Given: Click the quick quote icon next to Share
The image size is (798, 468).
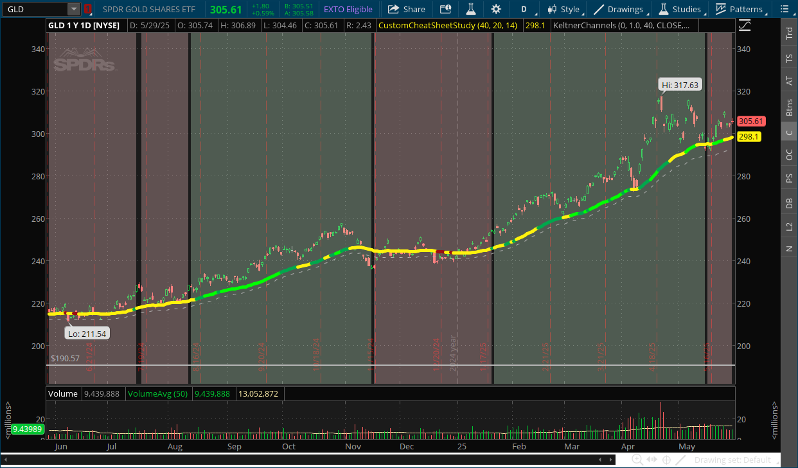Looking at the screenshot, I should point(445,9).
